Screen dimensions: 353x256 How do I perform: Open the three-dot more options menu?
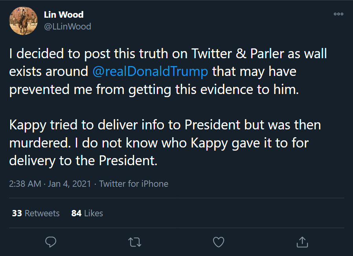338,14
